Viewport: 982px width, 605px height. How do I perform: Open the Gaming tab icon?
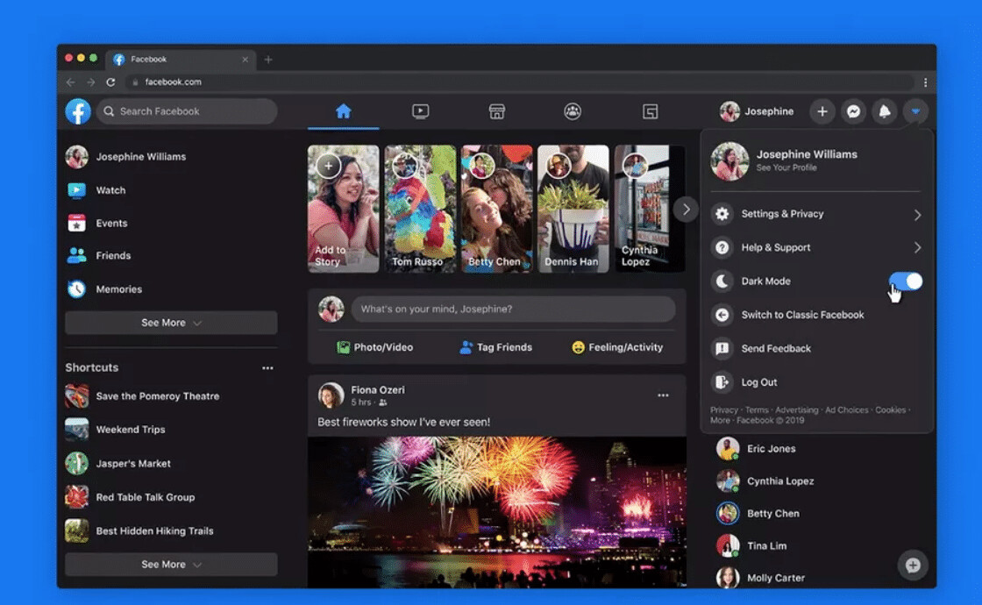(x=650, y=111)
